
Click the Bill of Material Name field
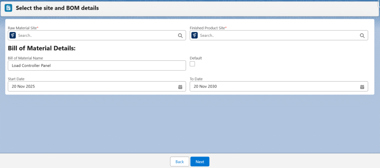(96, 66)
